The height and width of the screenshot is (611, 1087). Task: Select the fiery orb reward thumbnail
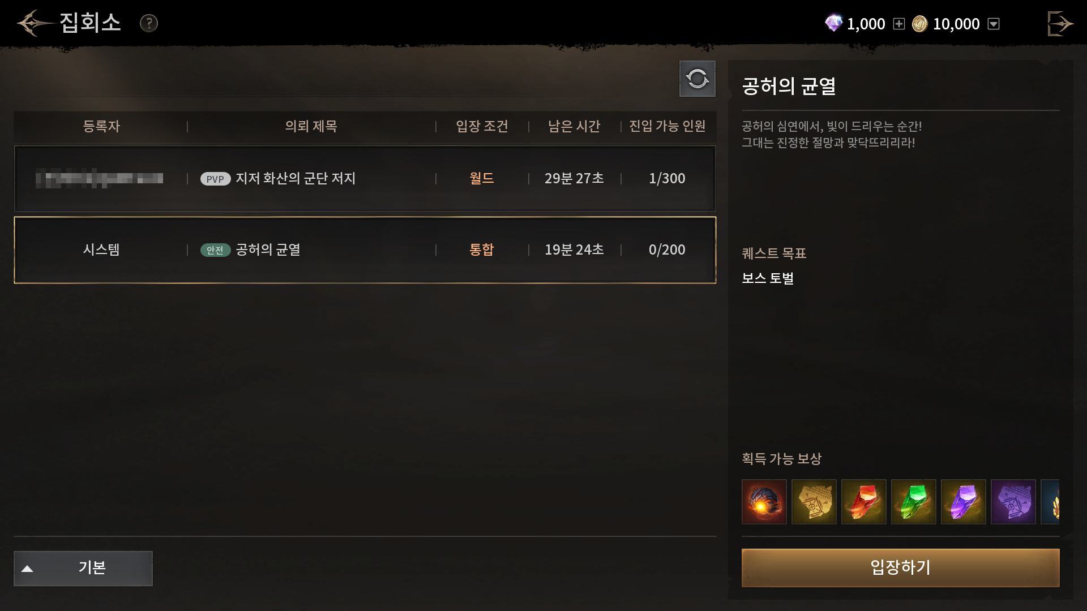(x=764, y=502)
